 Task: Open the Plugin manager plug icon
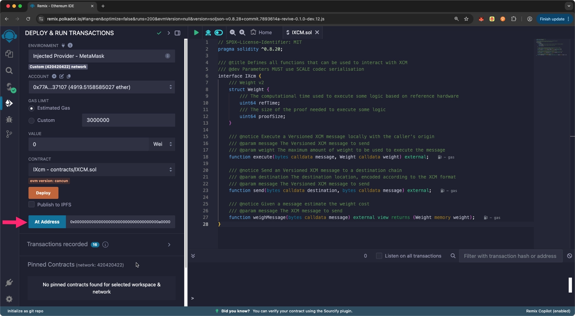click(x=9, y=283)
